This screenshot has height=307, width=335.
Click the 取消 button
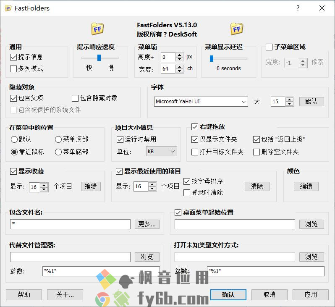pos(270,295)
